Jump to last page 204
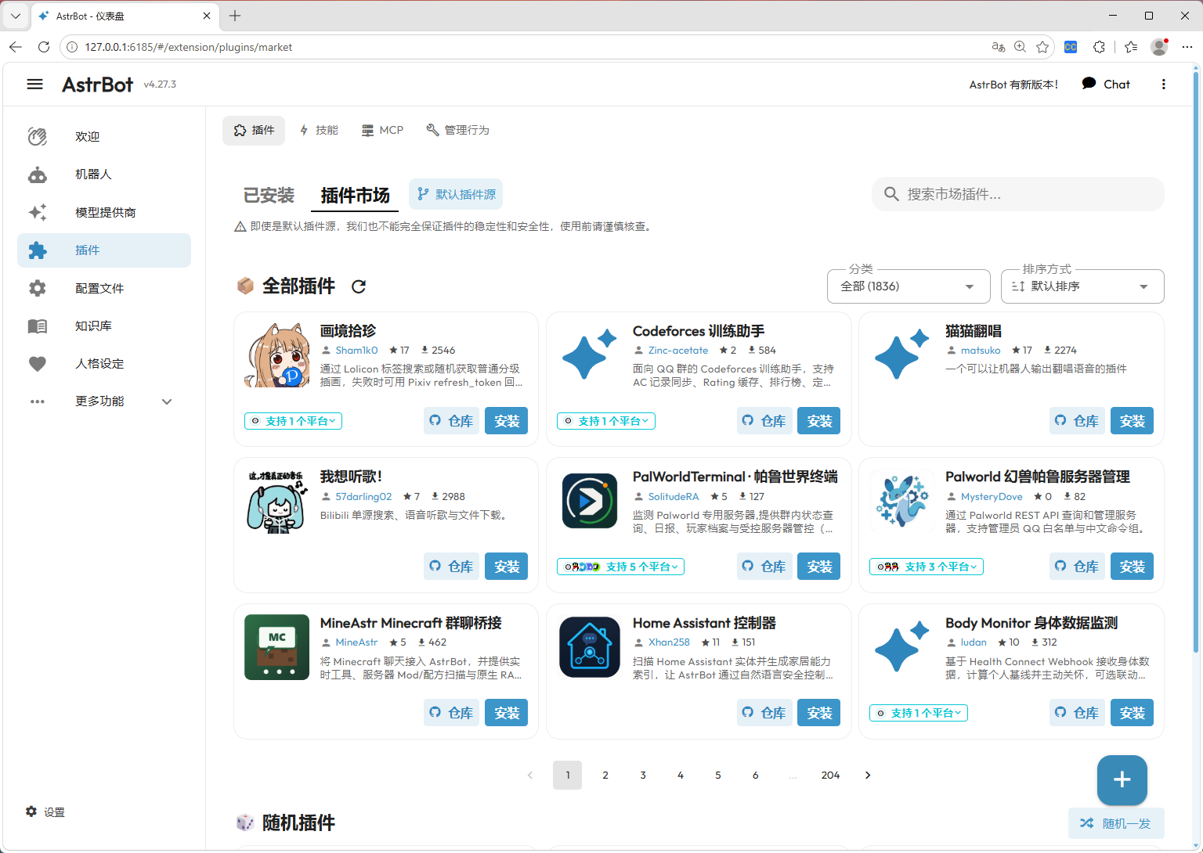The image size is (1203, 853). (x=830, y=776)
